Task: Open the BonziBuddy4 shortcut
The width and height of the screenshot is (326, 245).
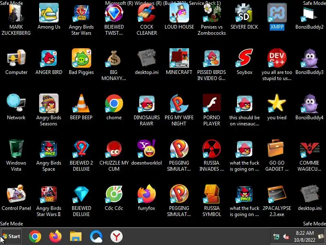Action: (x=309, y=103)
